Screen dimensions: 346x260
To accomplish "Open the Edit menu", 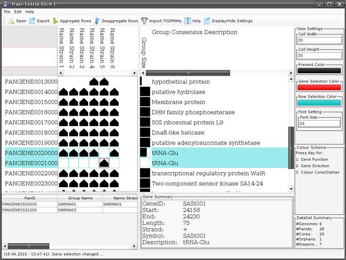I will click(x=18, y=12).
